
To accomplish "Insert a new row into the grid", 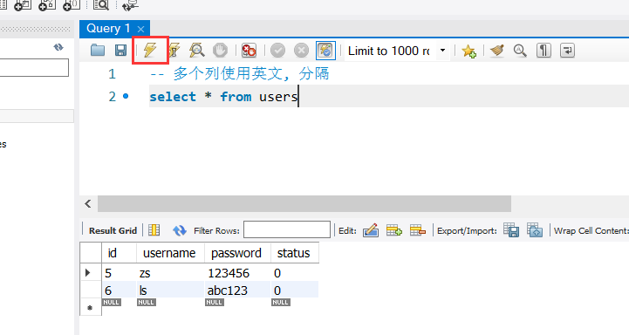I will tap(394, 230).
